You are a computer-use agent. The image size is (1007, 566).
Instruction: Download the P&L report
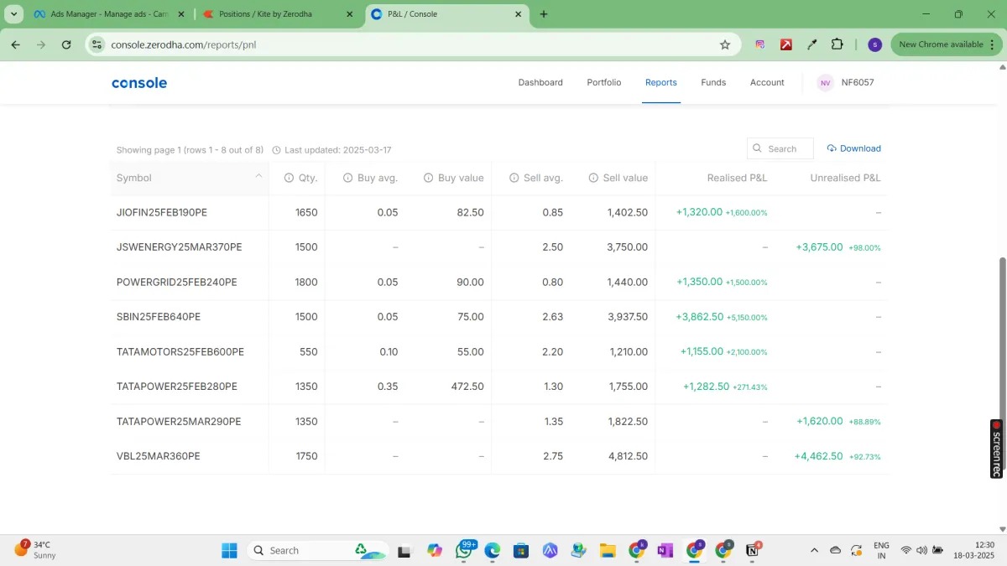coord(854,148)
